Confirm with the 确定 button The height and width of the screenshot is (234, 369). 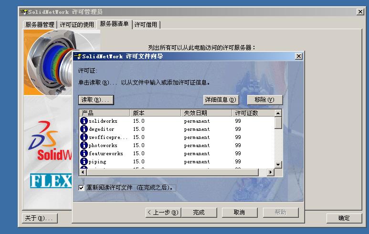pos(344,218)
